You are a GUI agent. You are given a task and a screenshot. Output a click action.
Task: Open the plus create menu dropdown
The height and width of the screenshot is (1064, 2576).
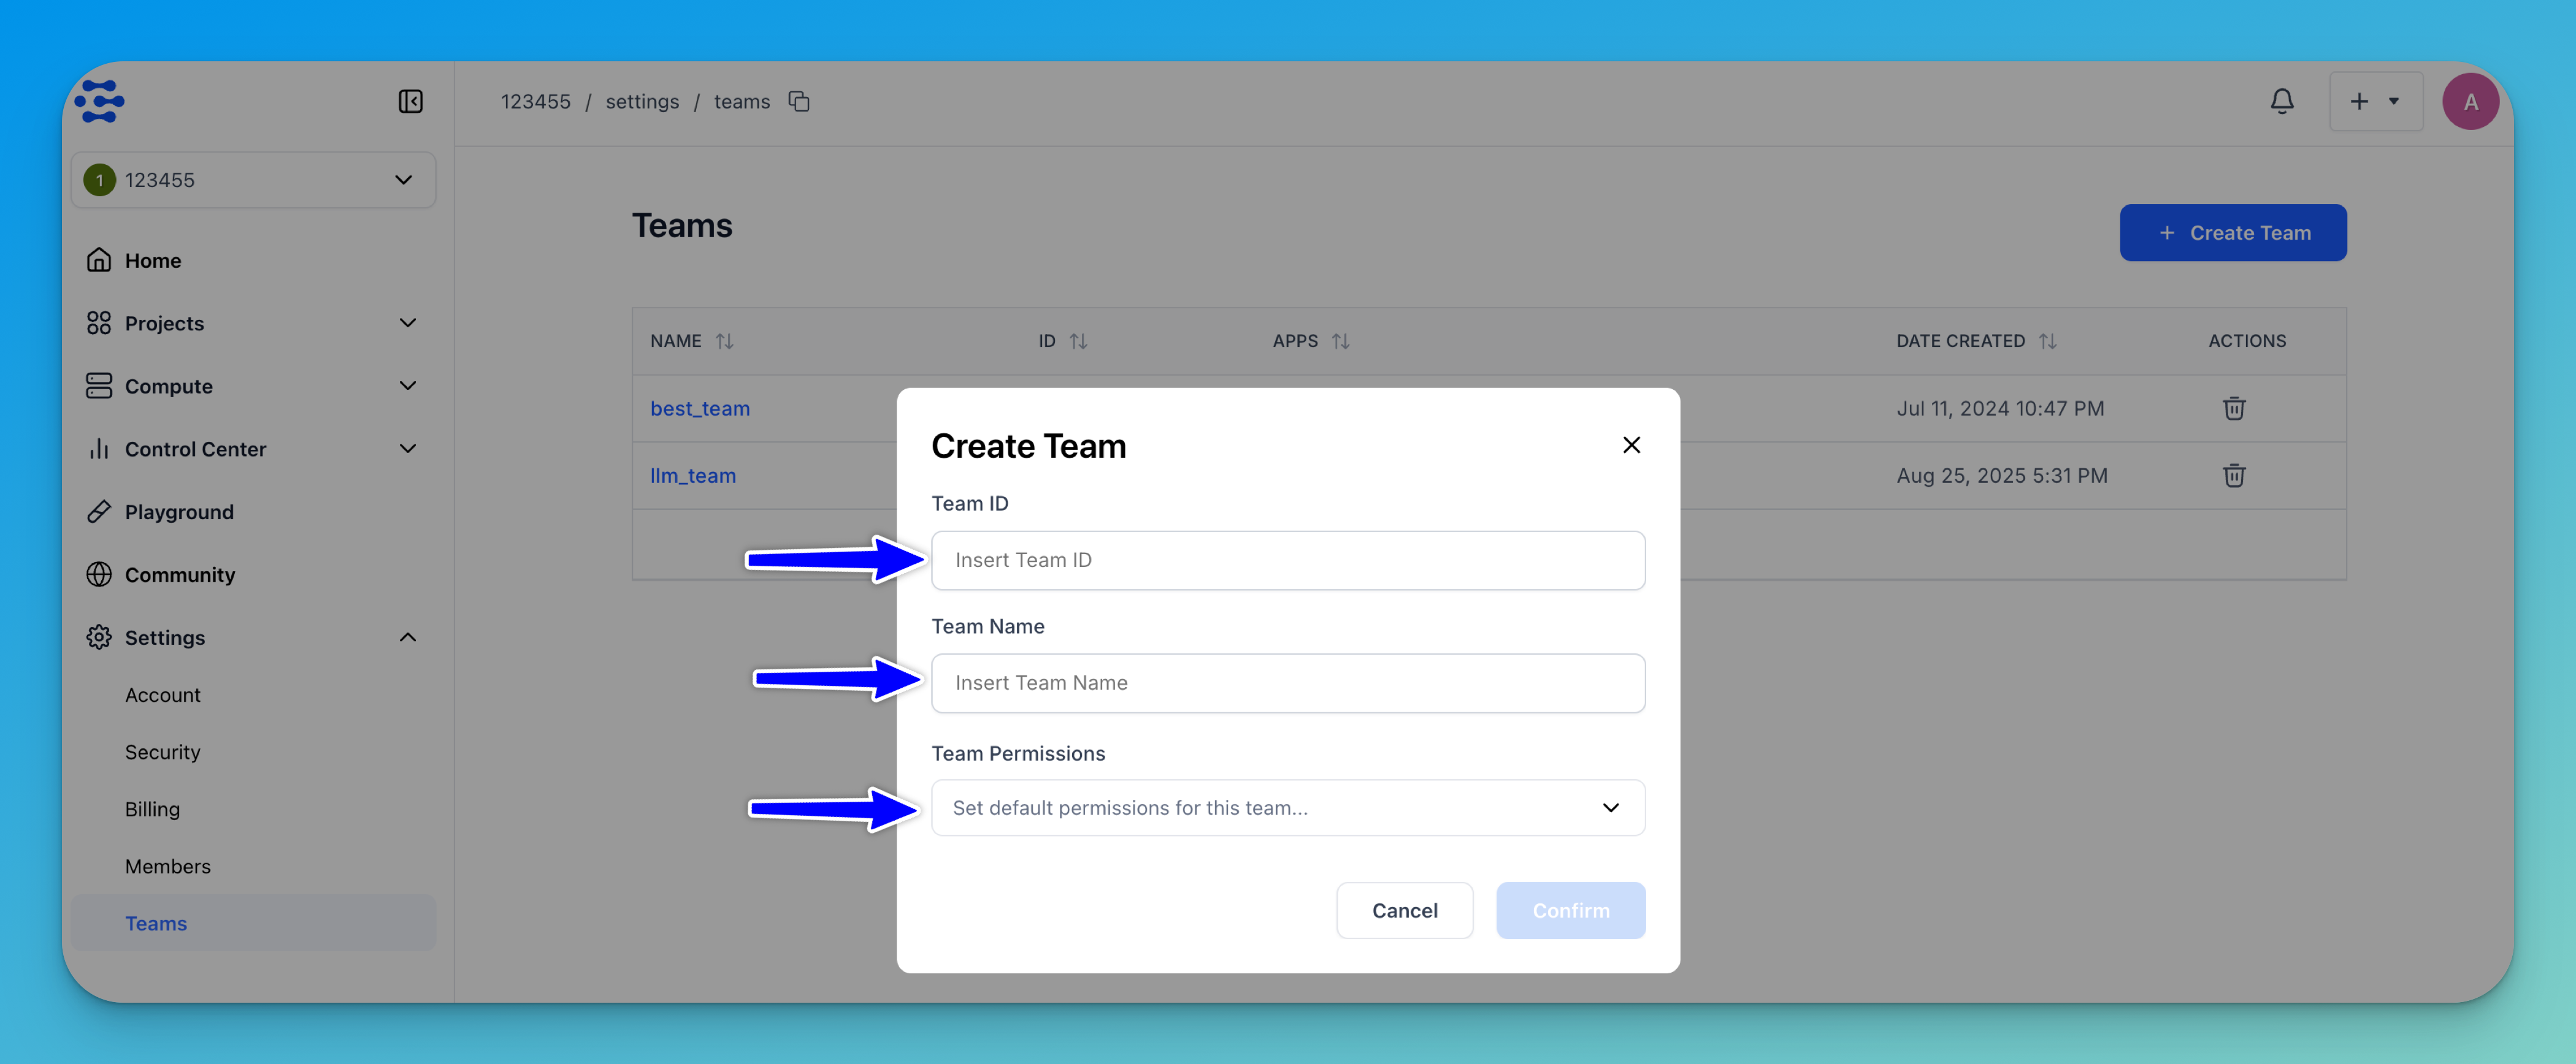coord(2375,101)
